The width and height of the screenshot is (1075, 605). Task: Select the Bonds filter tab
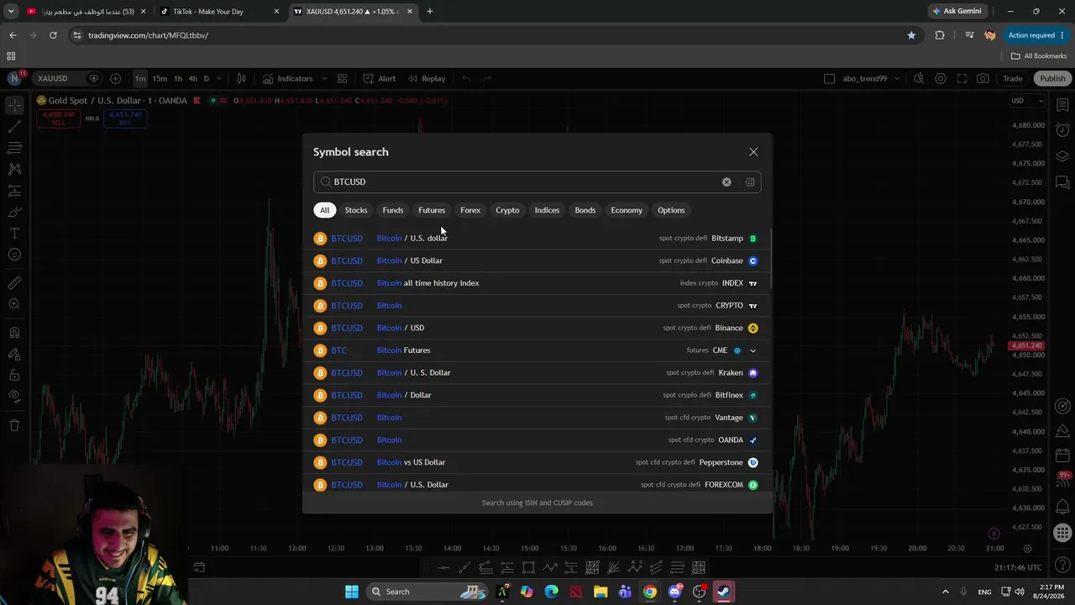click(585, 210)
